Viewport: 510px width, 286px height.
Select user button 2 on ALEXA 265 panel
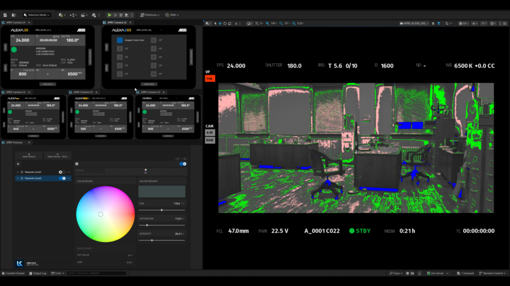coord(120,49)
